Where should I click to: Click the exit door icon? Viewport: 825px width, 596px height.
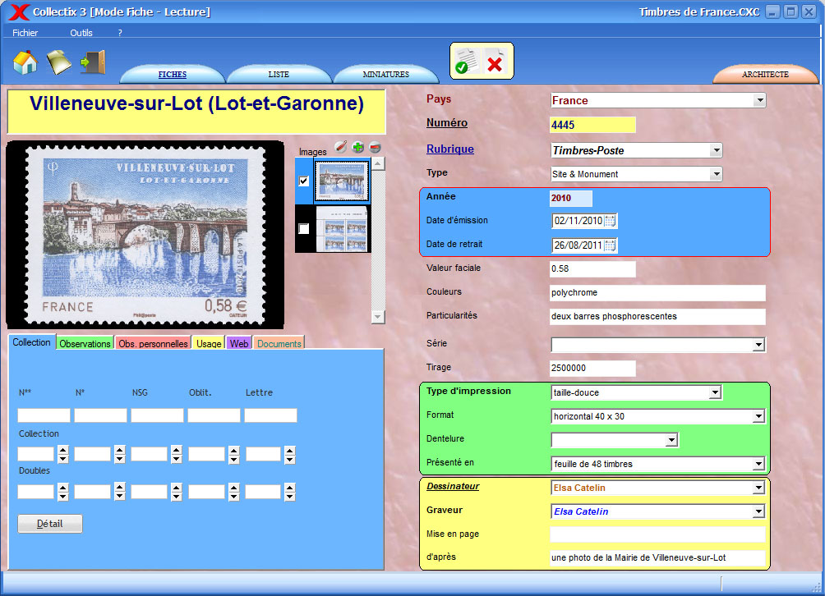pos(93,62)
